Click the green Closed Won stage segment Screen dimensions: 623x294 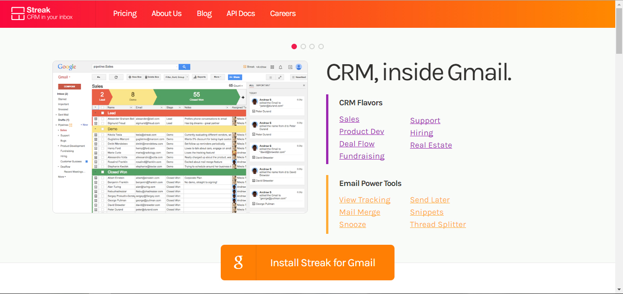click(x=197, y=97)
